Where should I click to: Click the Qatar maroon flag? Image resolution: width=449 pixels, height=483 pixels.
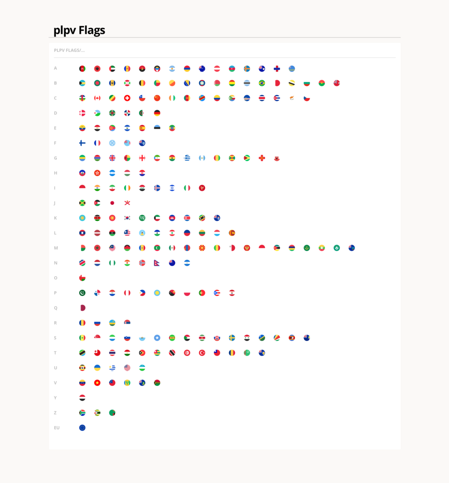pos(82,308)
